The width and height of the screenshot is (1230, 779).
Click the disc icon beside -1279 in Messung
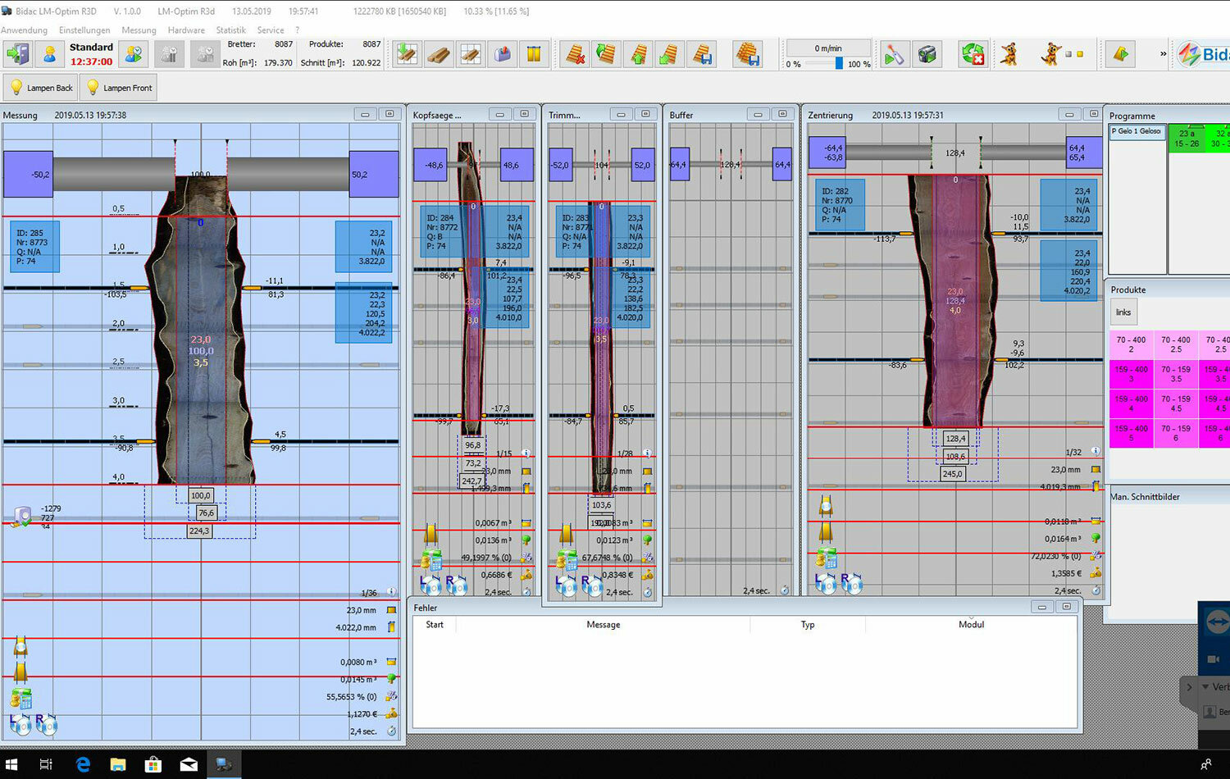pos(22,517)
